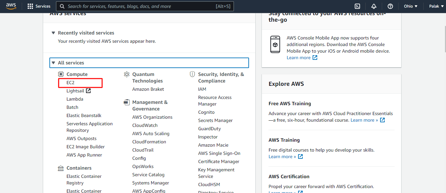Viewport: 446px width, 193px height.
Task: Open Cognito
Action: tap(207, 112)
